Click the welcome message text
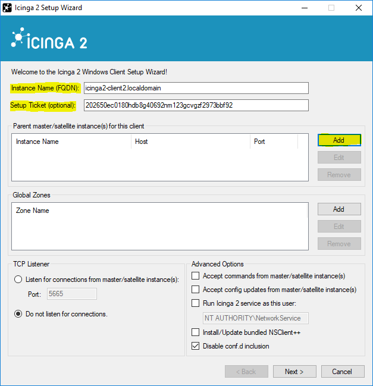Viewport: 373px width, 386px height. [x=89, y=72]
